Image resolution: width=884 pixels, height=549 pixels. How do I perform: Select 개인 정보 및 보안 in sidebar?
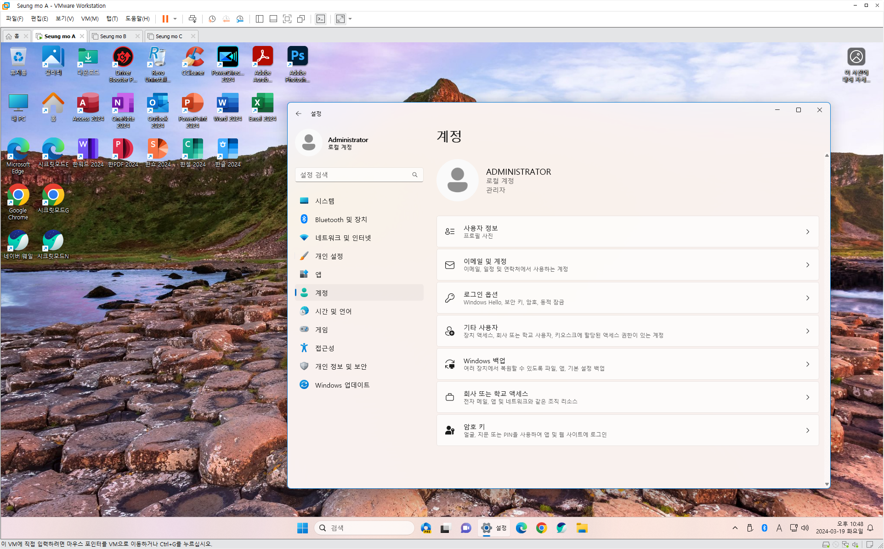(x=359, y=366)
